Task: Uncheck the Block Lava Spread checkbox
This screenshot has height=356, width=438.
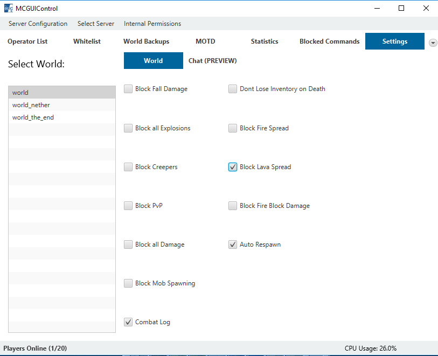Action: 233,167
